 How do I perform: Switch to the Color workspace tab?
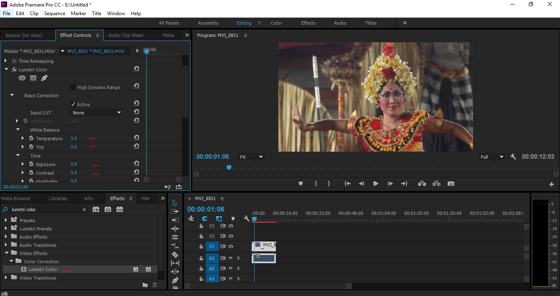pos(276,23)
